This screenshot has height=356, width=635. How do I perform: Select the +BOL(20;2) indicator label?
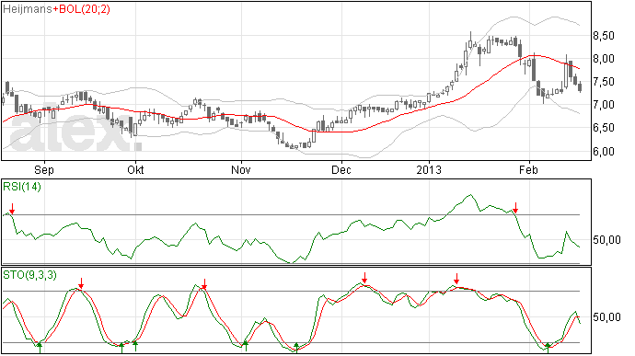[81, 9]
